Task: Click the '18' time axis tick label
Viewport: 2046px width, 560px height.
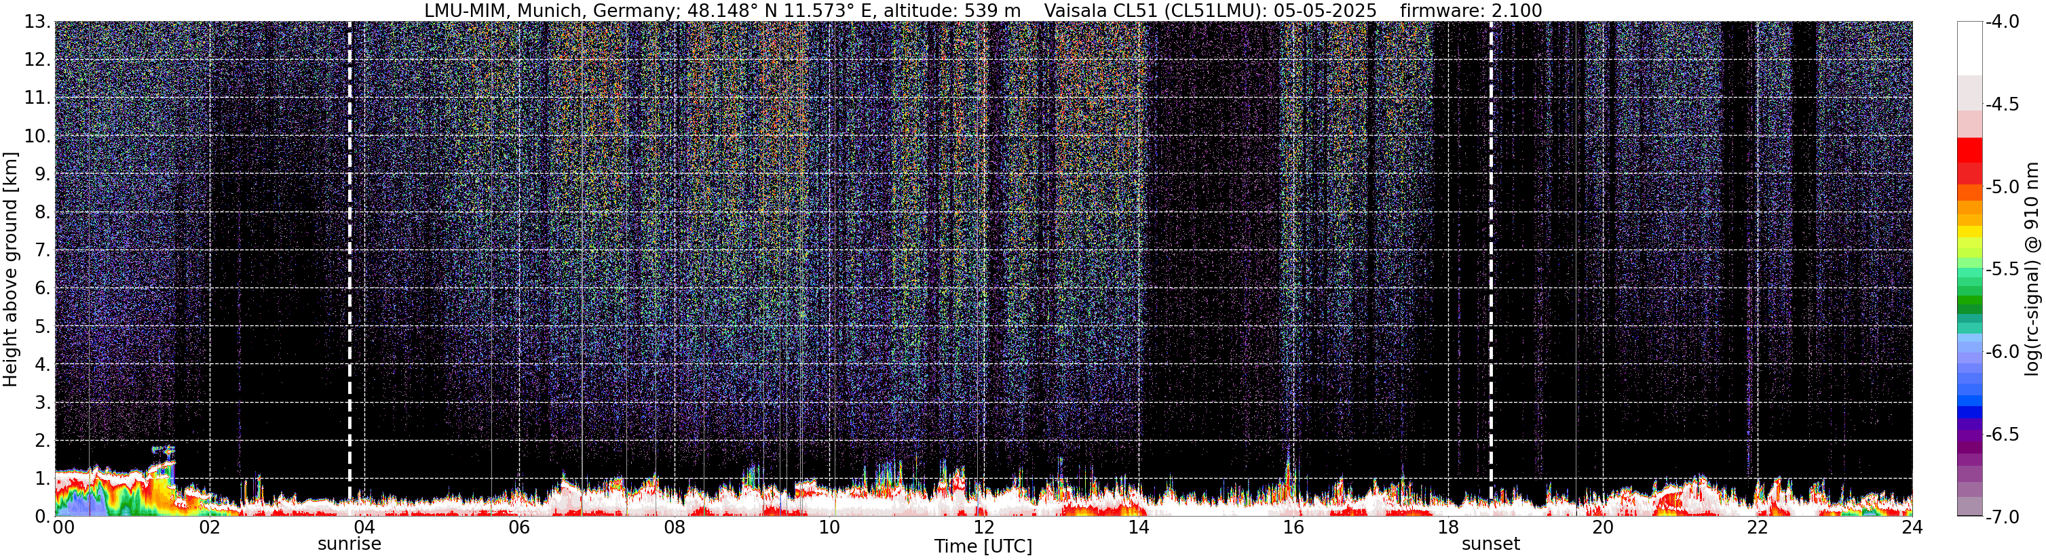Action: click(1448, 527)
